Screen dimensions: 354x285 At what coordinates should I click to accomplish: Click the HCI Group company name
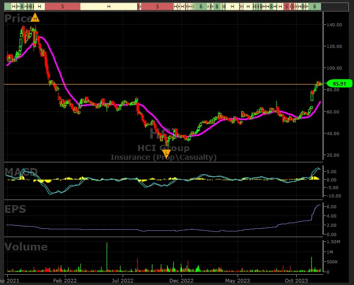(x=163, y=148)
